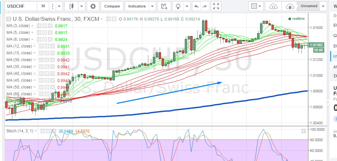Collapse the U.S. Dollar/Swiss Franc legend
The width and height of the screenshot is (337, 161).
click(8, 19)
